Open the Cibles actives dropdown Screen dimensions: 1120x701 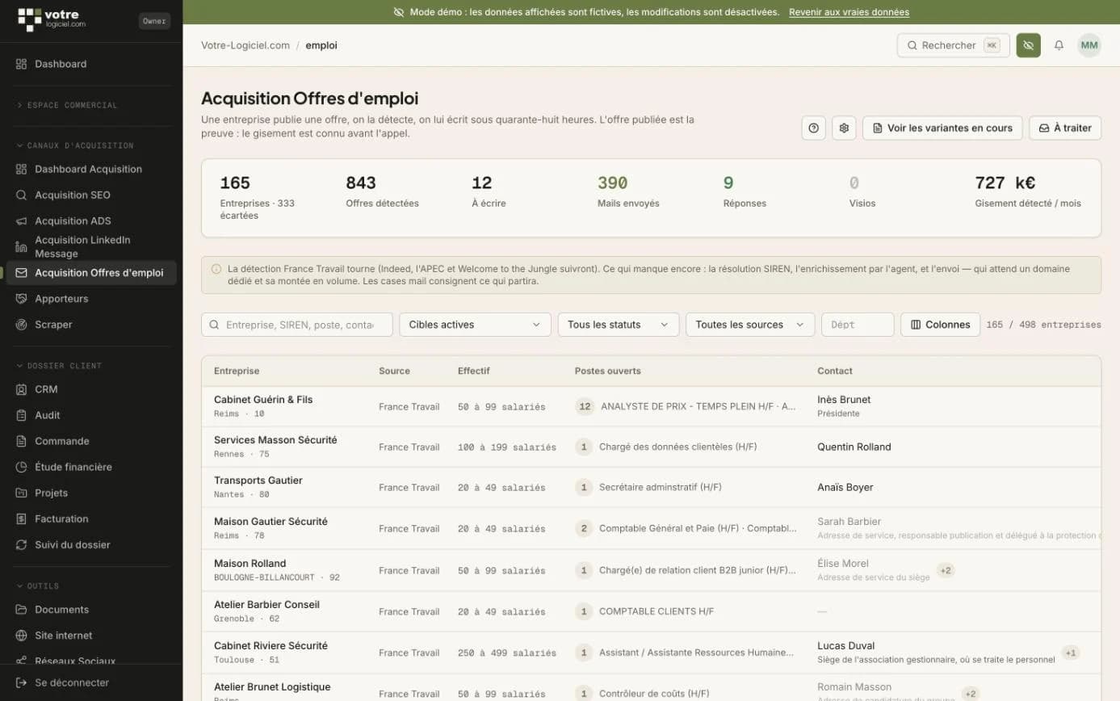click(475, 325)
